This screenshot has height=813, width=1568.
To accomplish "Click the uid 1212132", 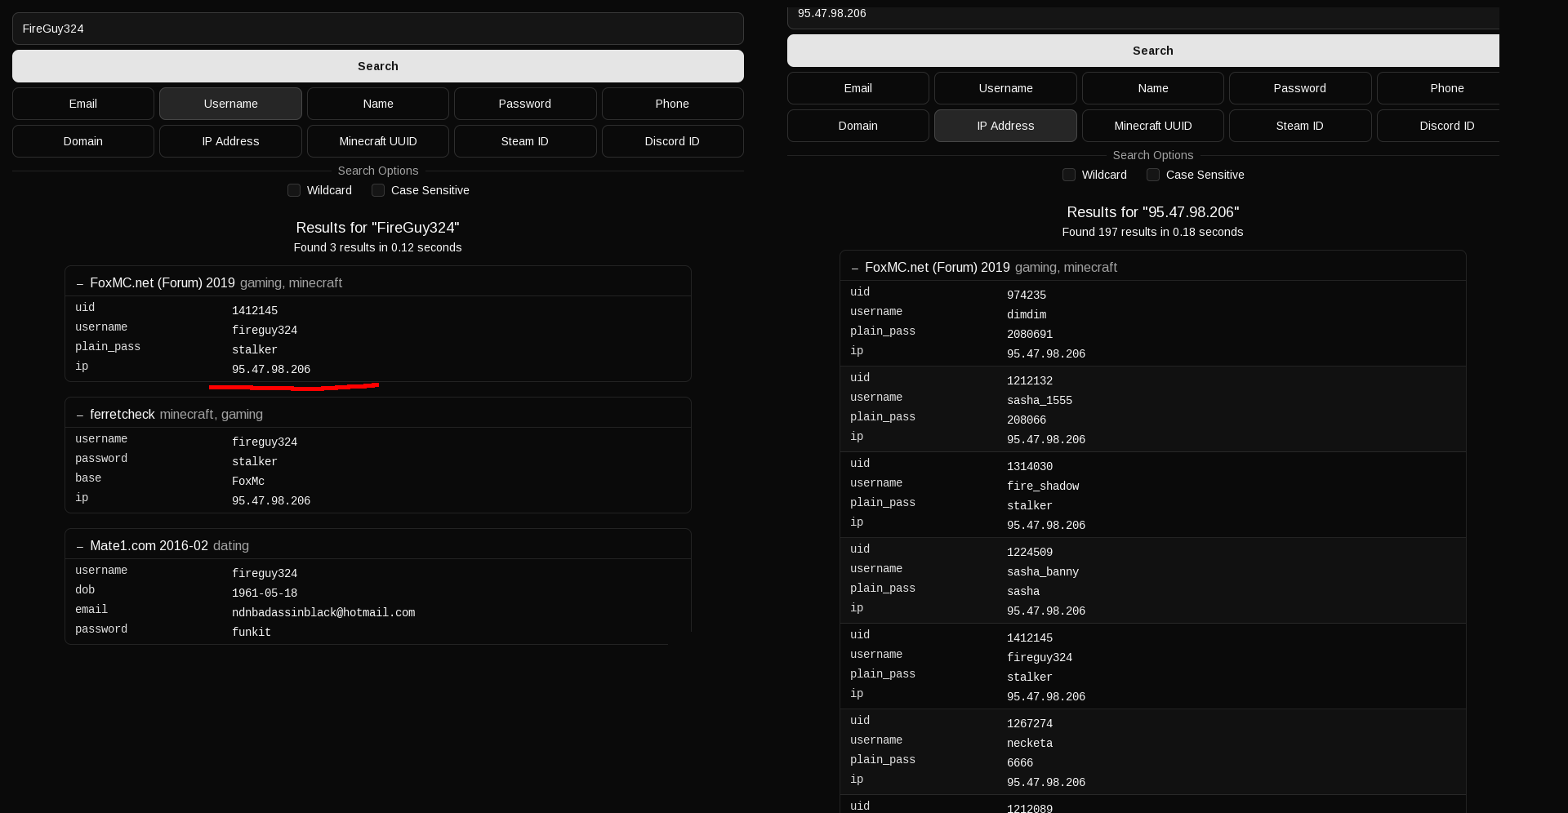I will (1030, 381).
